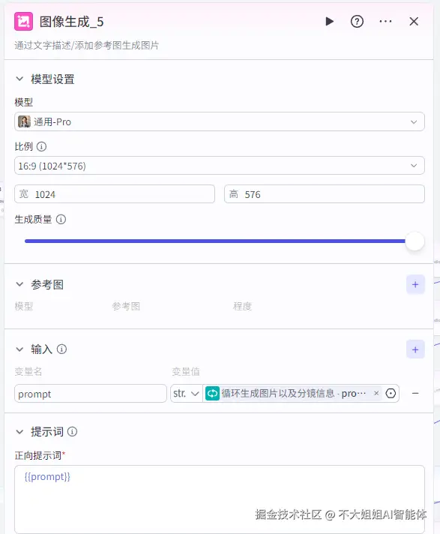Click the description 通过文字描述/添加参考图生成图片

coord(87,45)
